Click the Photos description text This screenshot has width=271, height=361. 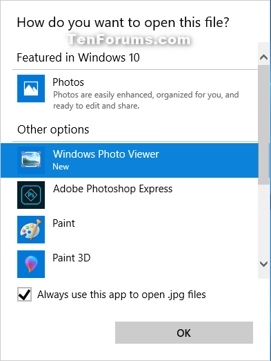[x=146, y=100]
